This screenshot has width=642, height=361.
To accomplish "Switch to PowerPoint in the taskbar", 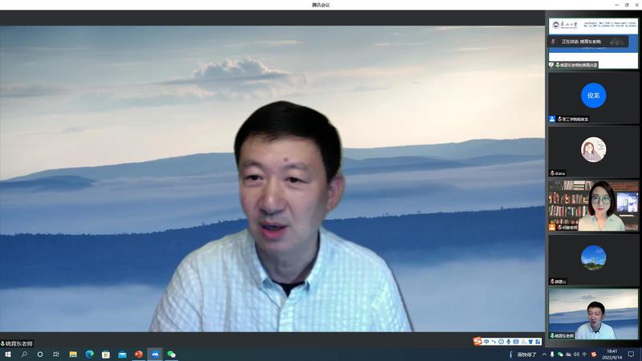I will pos(139,354).
